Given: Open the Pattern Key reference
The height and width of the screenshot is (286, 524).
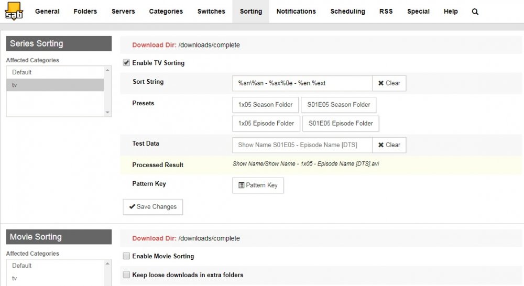Looking at the screenshot, I should pos(258,185).
